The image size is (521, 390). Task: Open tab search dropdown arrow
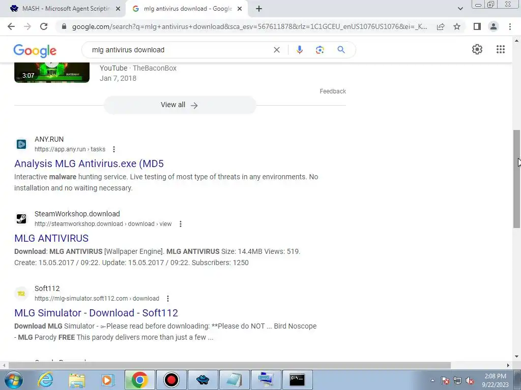(460, 9)
